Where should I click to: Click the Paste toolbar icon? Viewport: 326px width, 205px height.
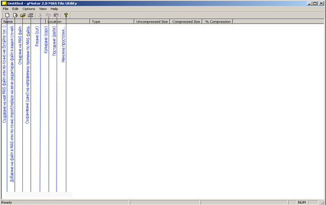point(56,15)
